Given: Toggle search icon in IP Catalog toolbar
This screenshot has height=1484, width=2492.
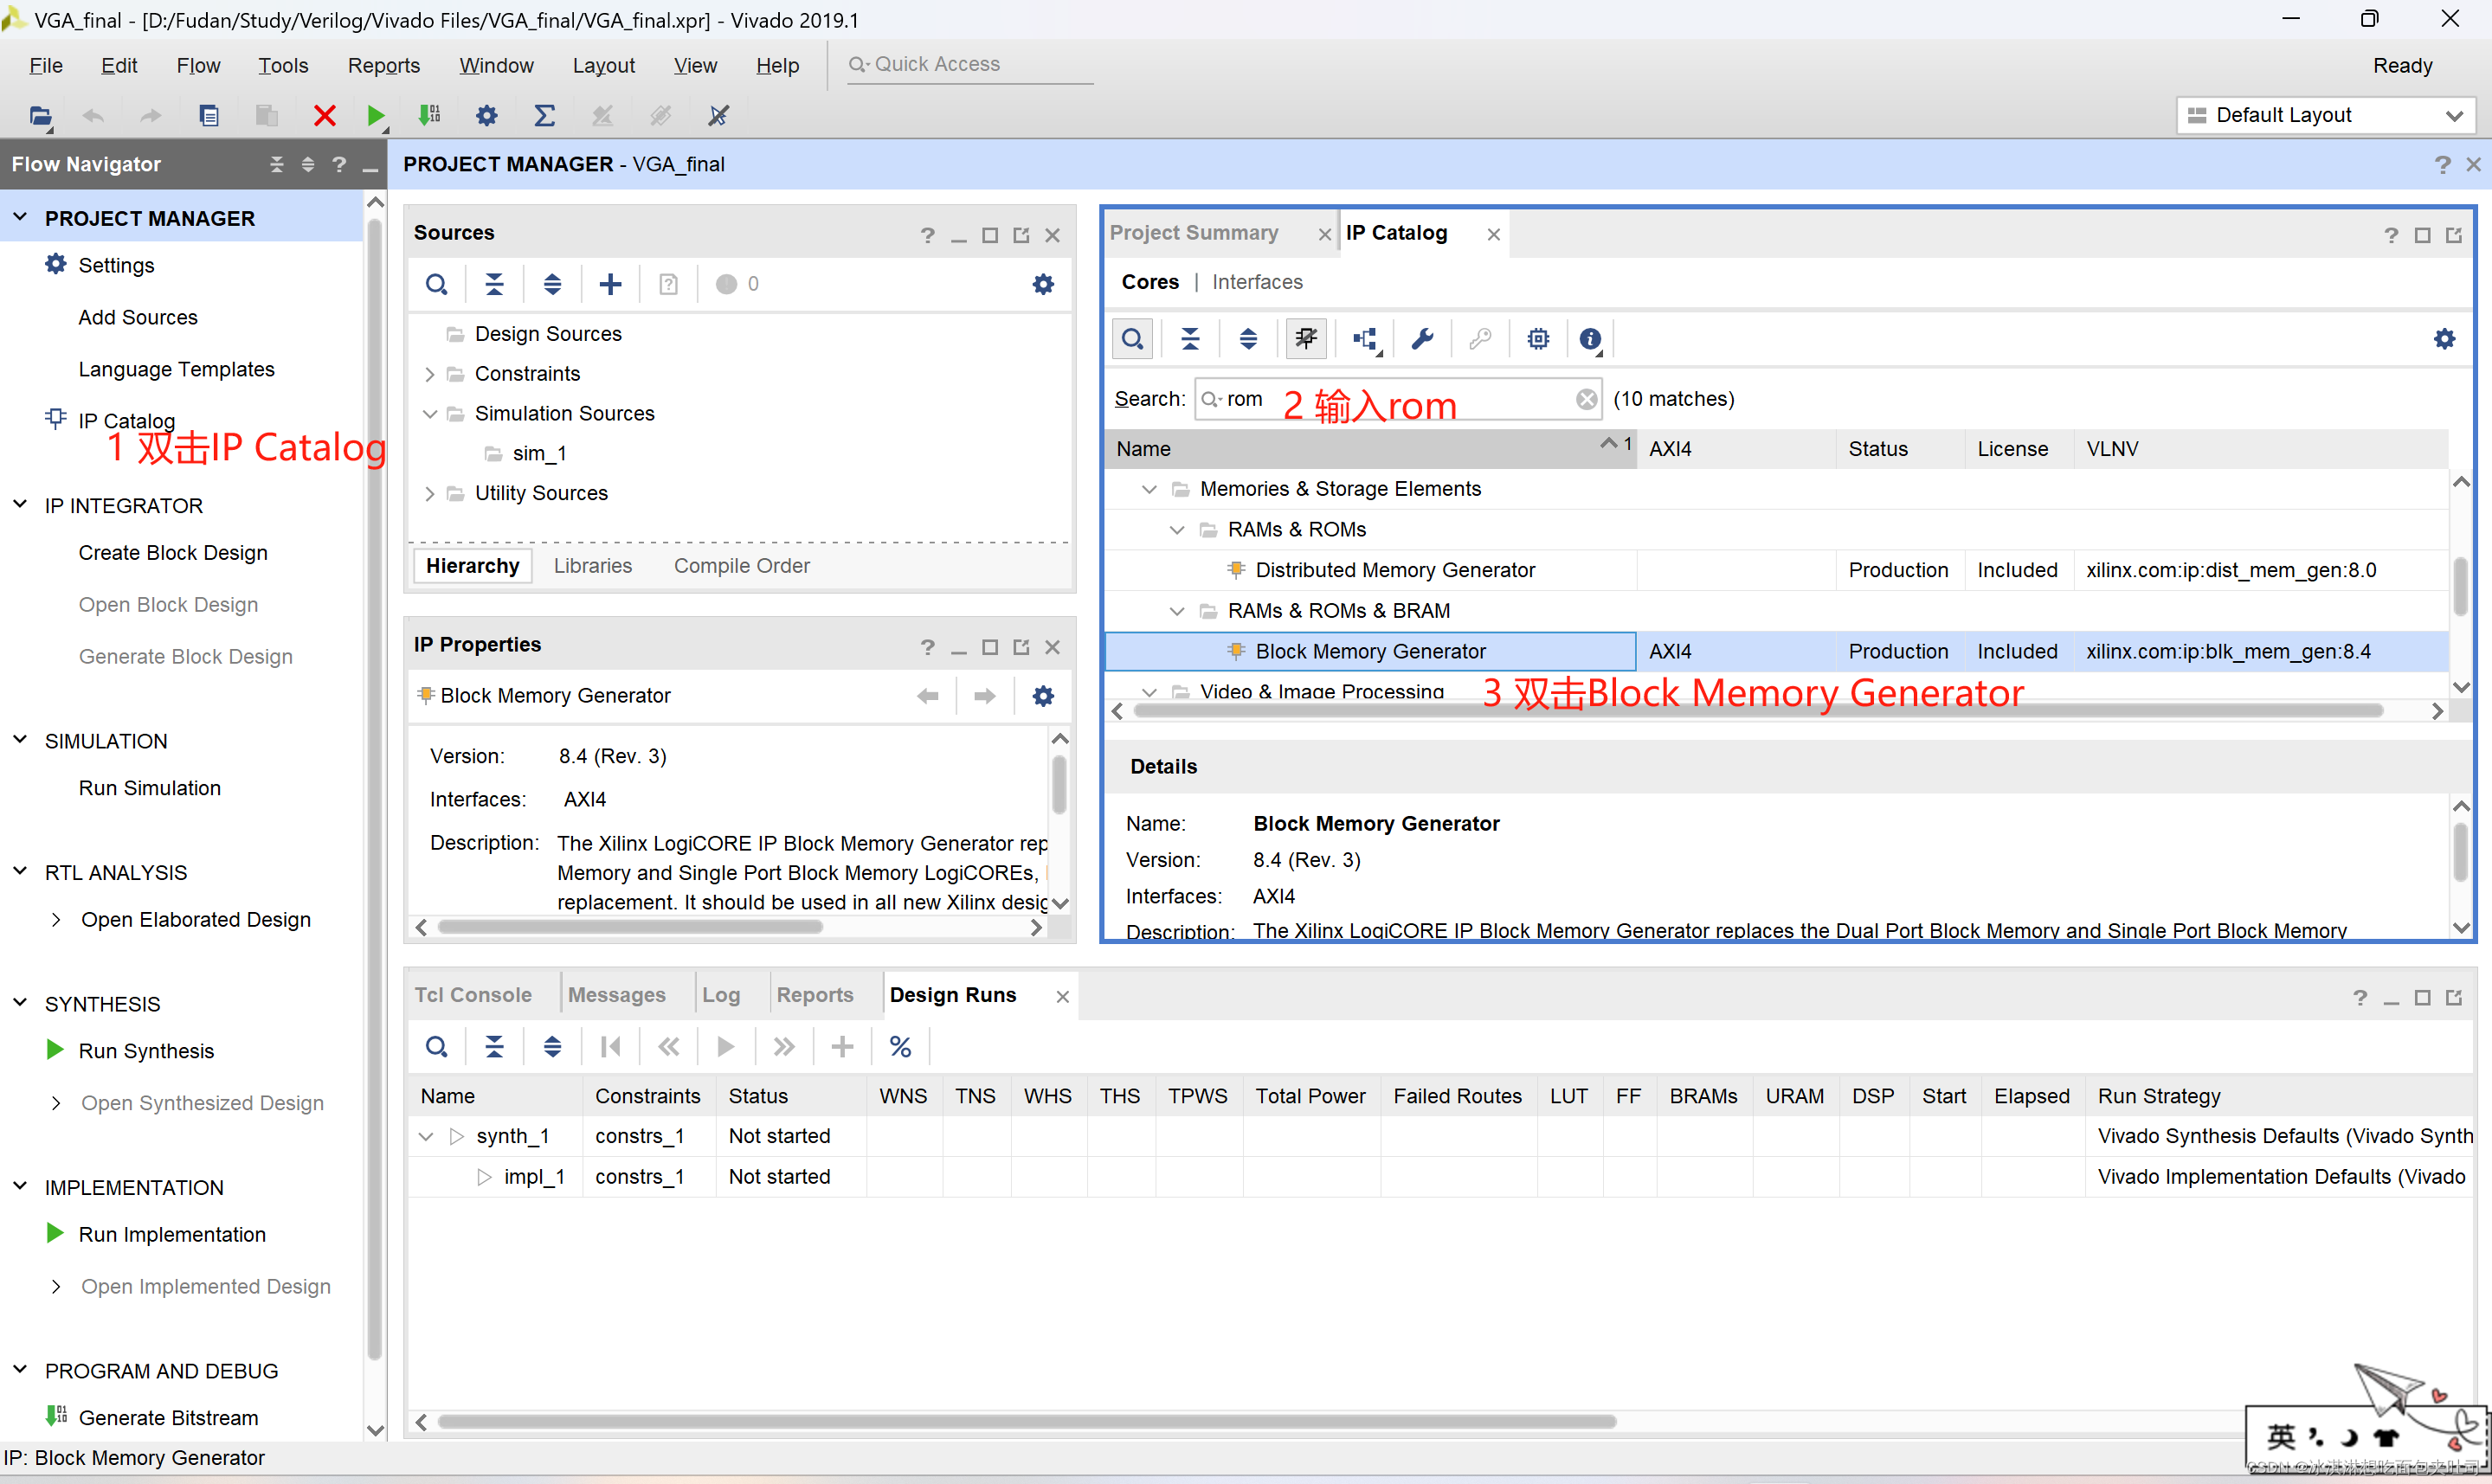Looking at the screenshot, I should coord(1132,339).
